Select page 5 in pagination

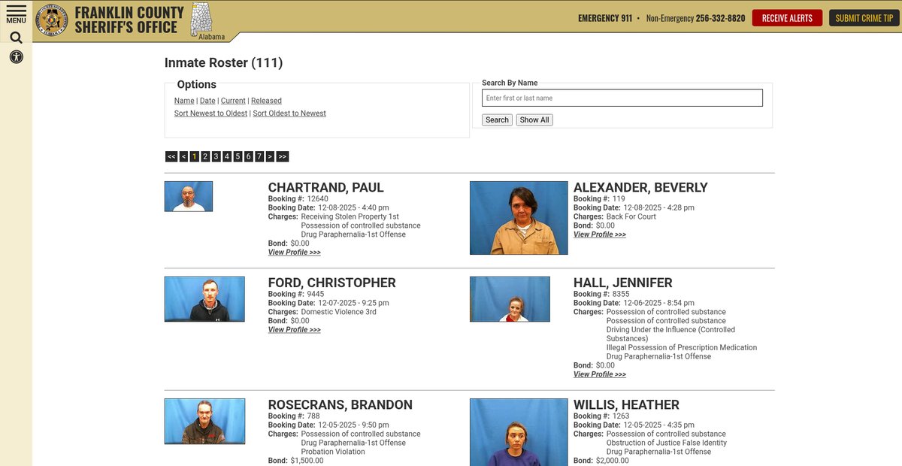pyautogui.click(x=238, y=156)
